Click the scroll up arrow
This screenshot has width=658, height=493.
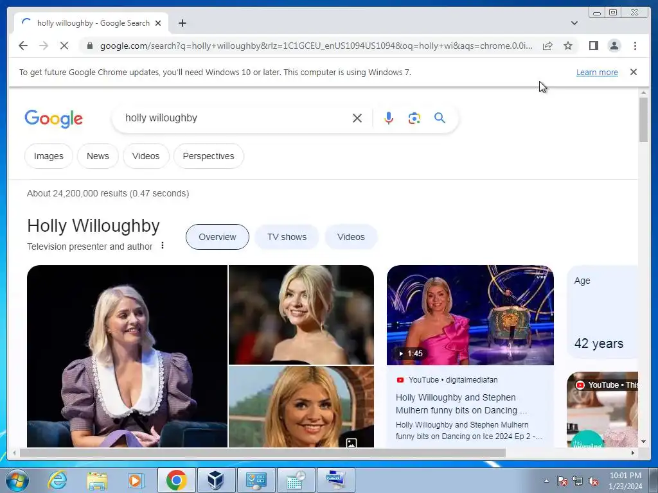point(643,92)
